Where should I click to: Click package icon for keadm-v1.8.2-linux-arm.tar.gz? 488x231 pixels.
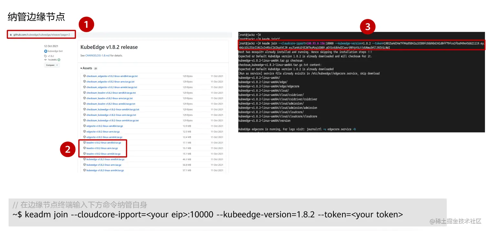point(85,148)
